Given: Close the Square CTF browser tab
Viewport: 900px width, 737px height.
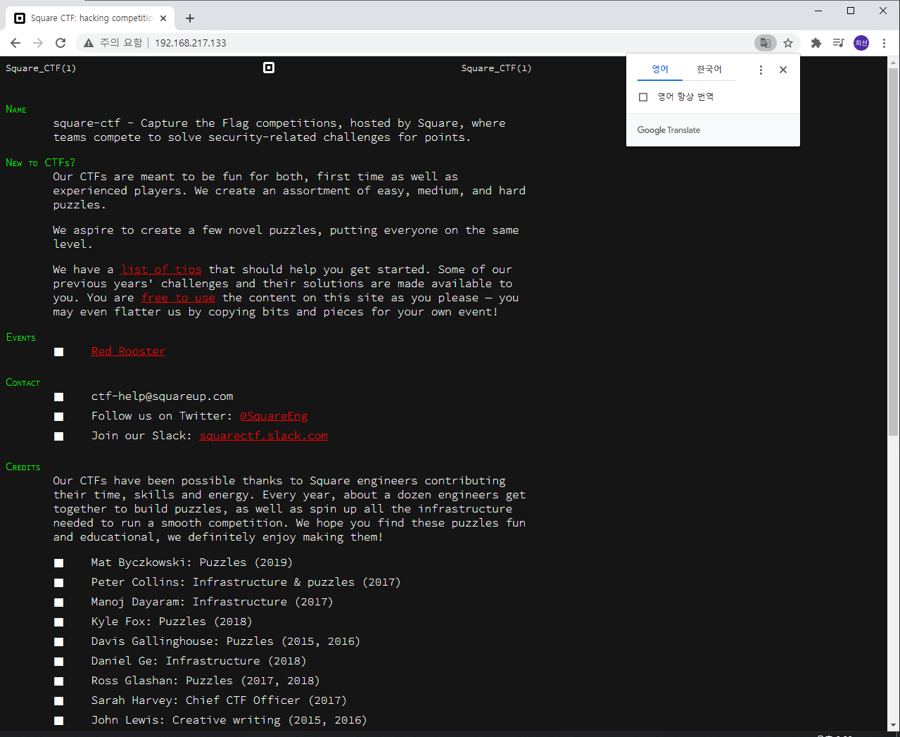Looking at the screenshot, I should pos(164,18).
